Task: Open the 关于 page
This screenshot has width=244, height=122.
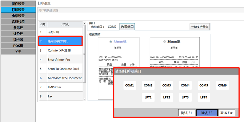Action: (x=18, y=52)
